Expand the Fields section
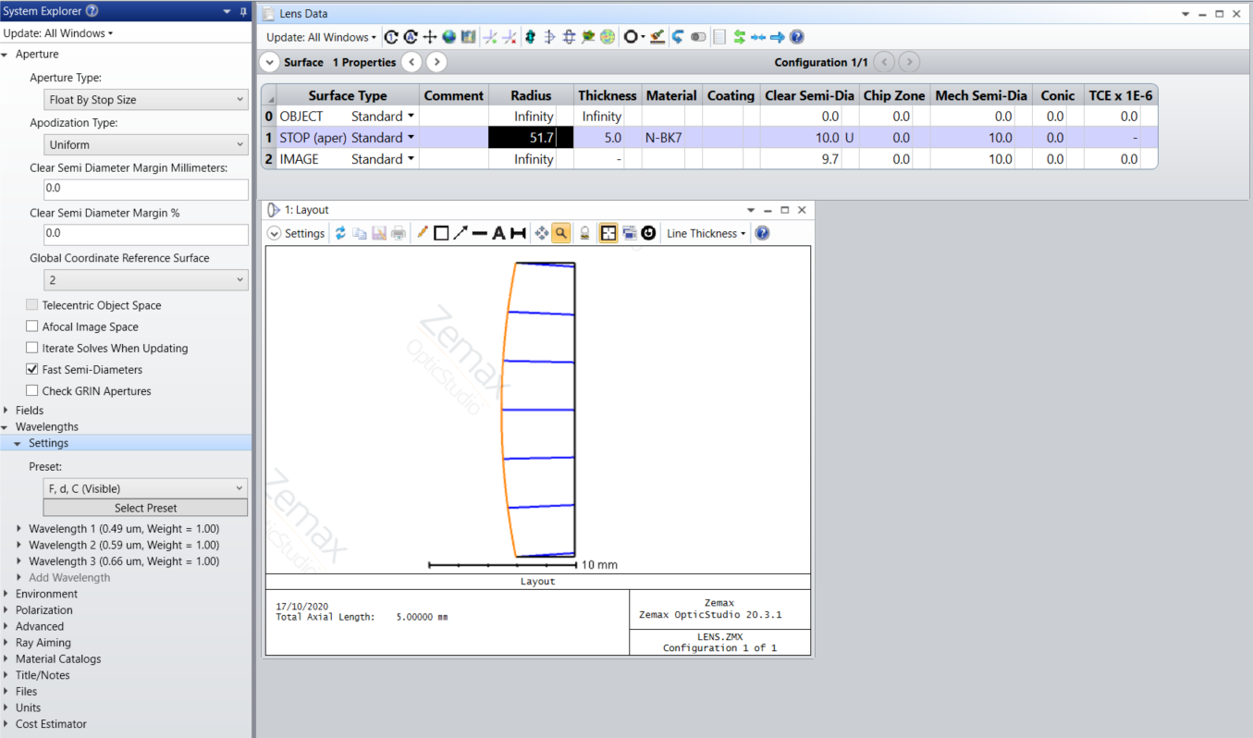 pos(7,410)
